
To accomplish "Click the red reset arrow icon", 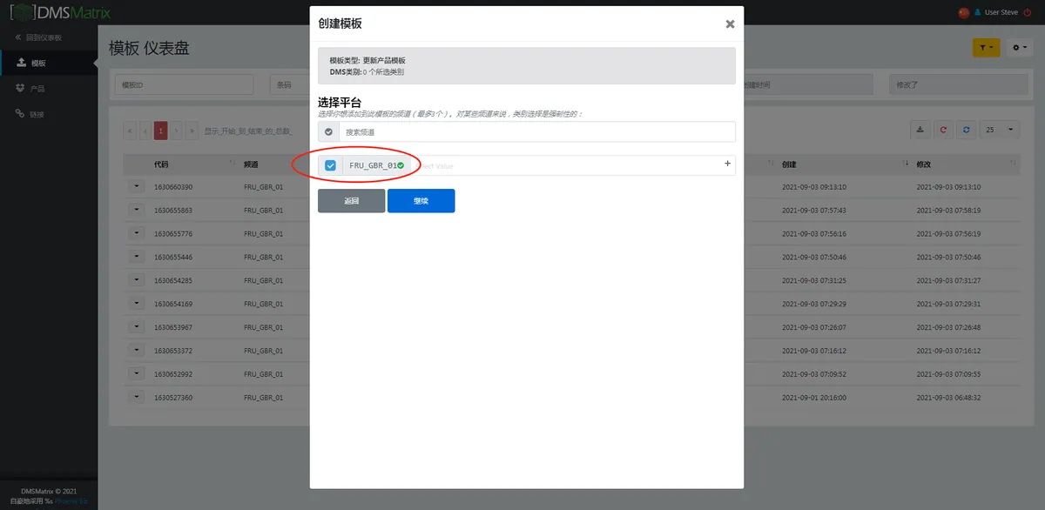I will pyautogui.click(x=943, y=130).
